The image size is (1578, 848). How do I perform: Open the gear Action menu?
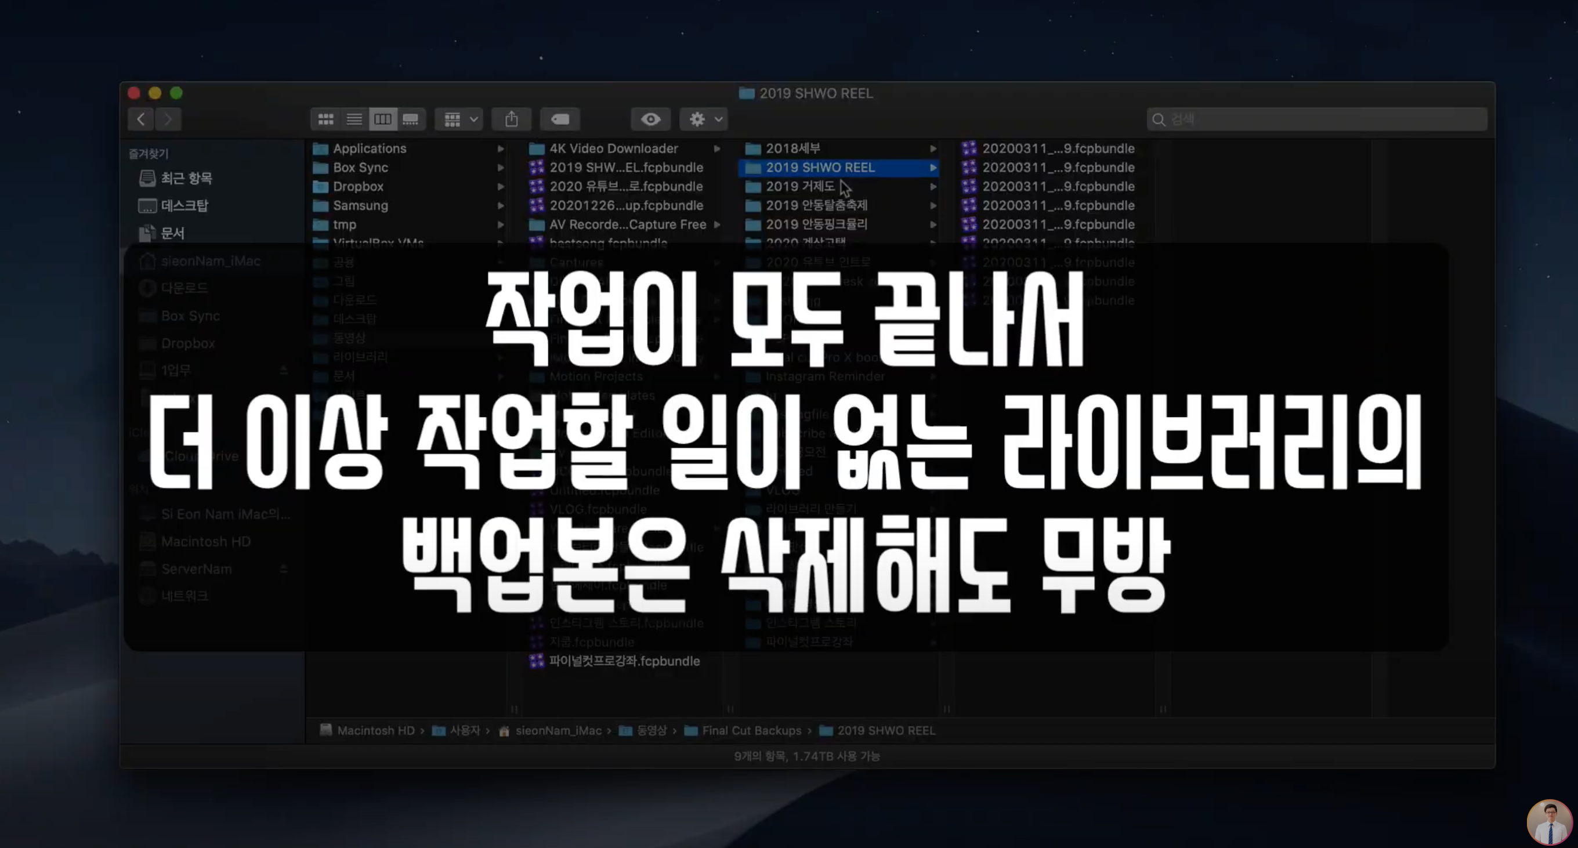(703, 119)
